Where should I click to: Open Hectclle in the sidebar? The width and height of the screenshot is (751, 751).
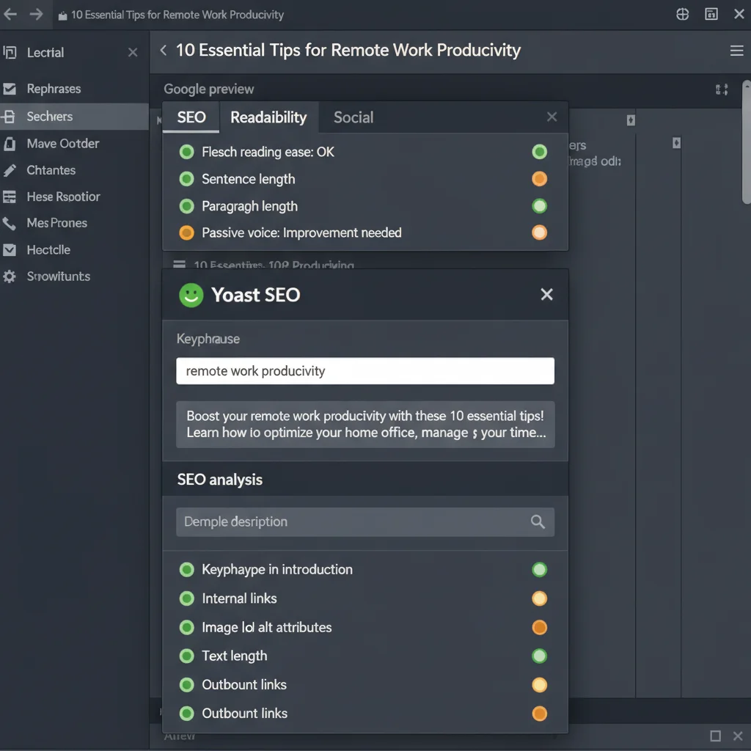point(74,249)
